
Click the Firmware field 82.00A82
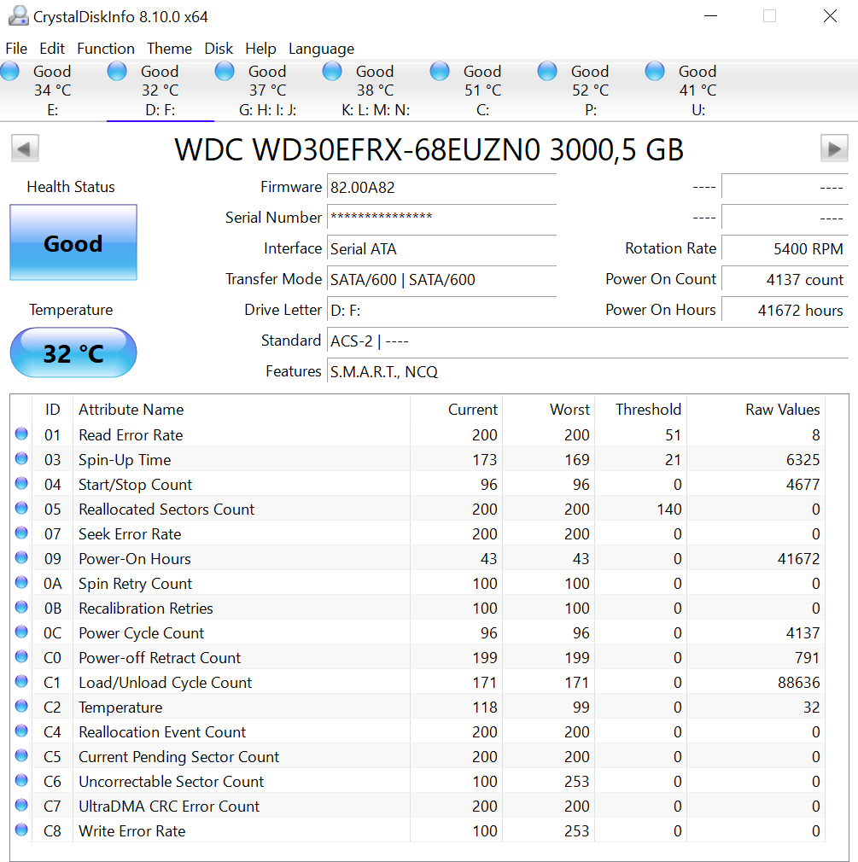[x=441, y=188]
